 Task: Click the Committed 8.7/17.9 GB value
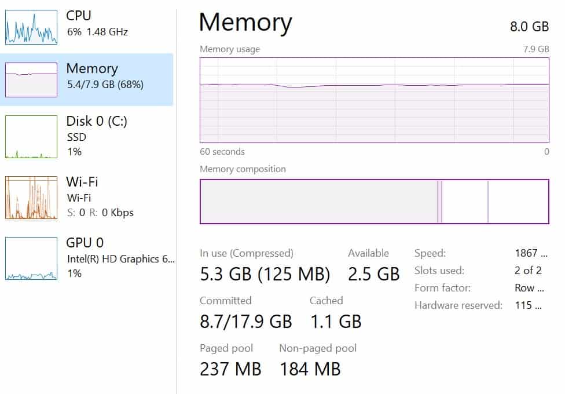pos(246,321)
